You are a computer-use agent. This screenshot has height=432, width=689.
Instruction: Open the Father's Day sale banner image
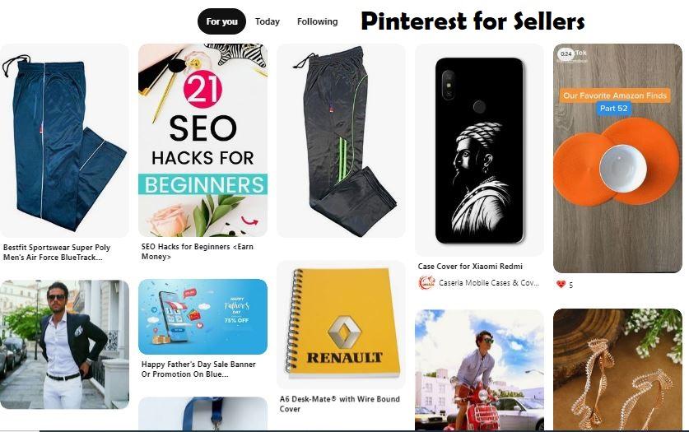pos(203,317)
